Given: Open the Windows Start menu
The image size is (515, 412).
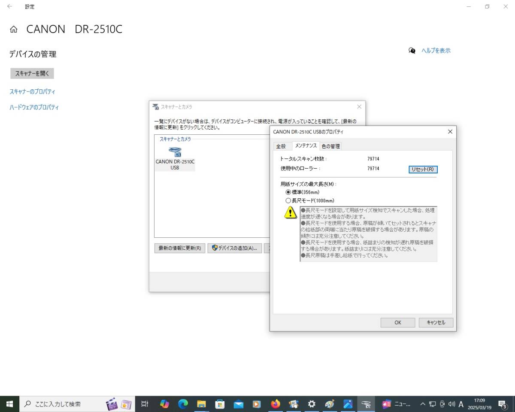Looking at the screenshot, I should coord(9,404).
